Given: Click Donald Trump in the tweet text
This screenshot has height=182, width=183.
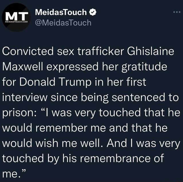Looking at the screenshot, I should 55,82.
